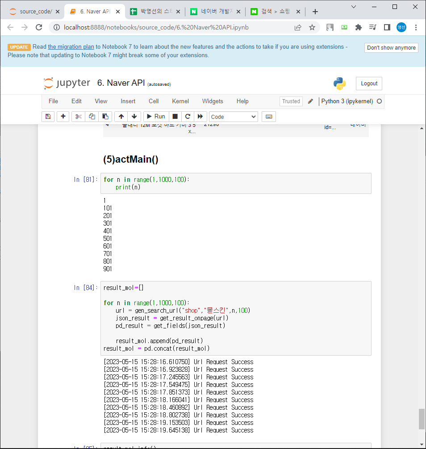Click the green screen-capture extension icon

[x=344, y=27]
